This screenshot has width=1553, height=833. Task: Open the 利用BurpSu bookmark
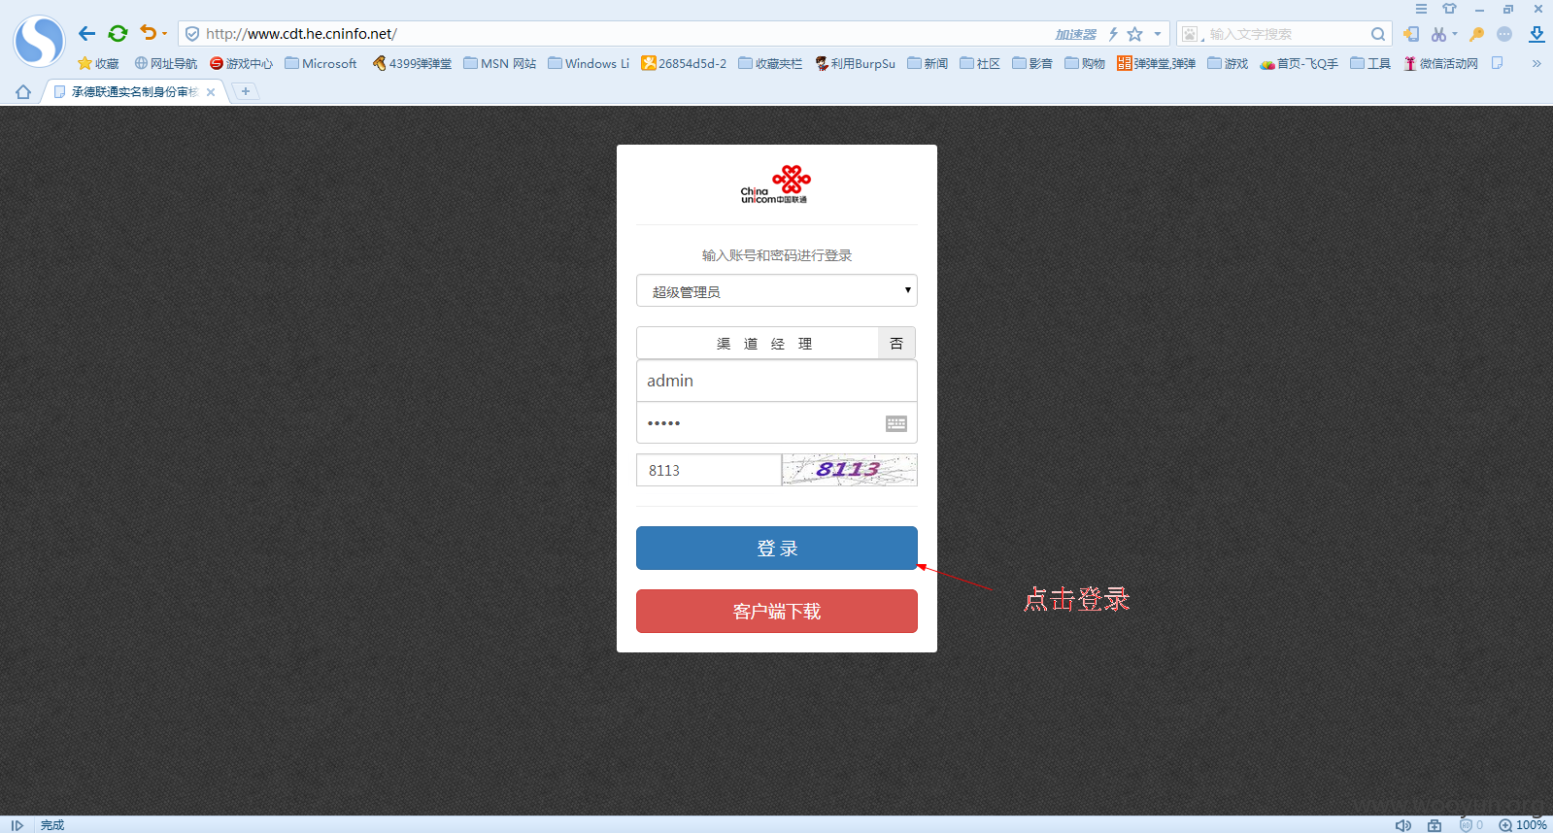point(855,63)
